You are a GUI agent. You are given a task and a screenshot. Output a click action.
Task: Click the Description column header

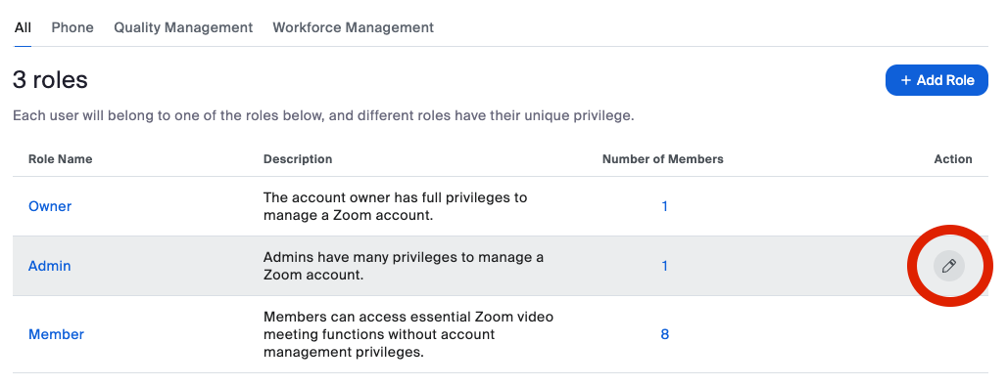coord(298,159)
